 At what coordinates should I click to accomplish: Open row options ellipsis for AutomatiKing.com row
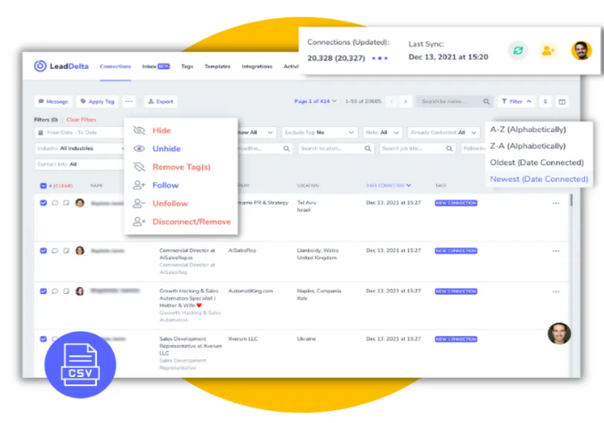click(556, 292)
